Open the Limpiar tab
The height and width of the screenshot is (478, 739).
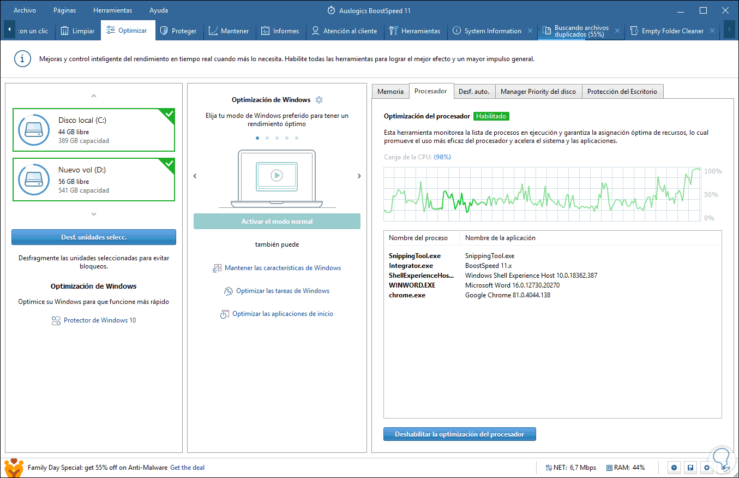[77, 31]
